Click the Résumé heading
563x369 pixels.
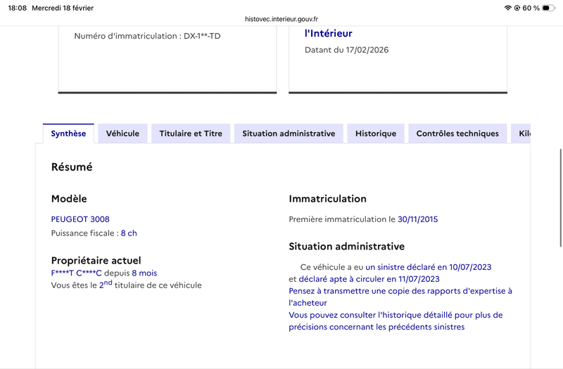(x=72, y=167)
